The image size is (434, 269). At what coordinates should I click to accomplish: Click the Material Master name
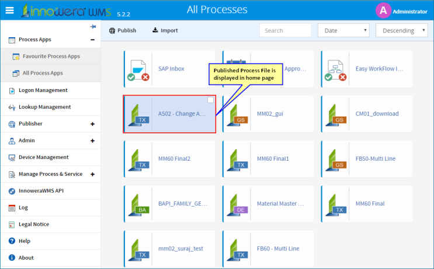coord(280,204)
